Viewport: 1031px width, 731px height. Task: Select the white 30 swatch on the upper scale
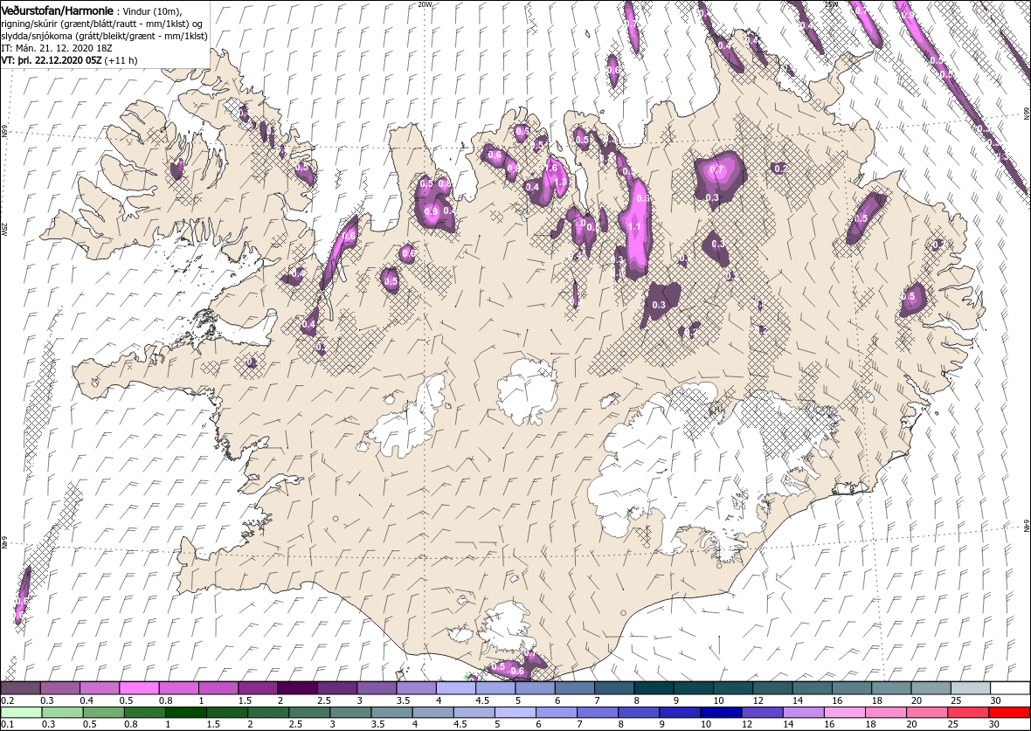click(1009, 688)
